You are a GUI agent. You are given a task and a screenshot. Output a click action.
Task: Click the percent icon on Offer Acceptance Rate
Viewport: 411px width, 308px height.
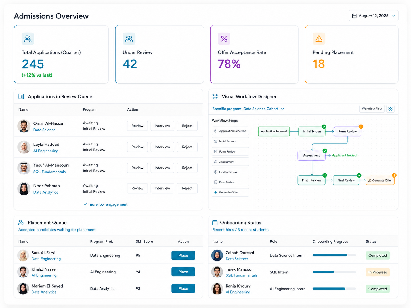click(224, 39)
